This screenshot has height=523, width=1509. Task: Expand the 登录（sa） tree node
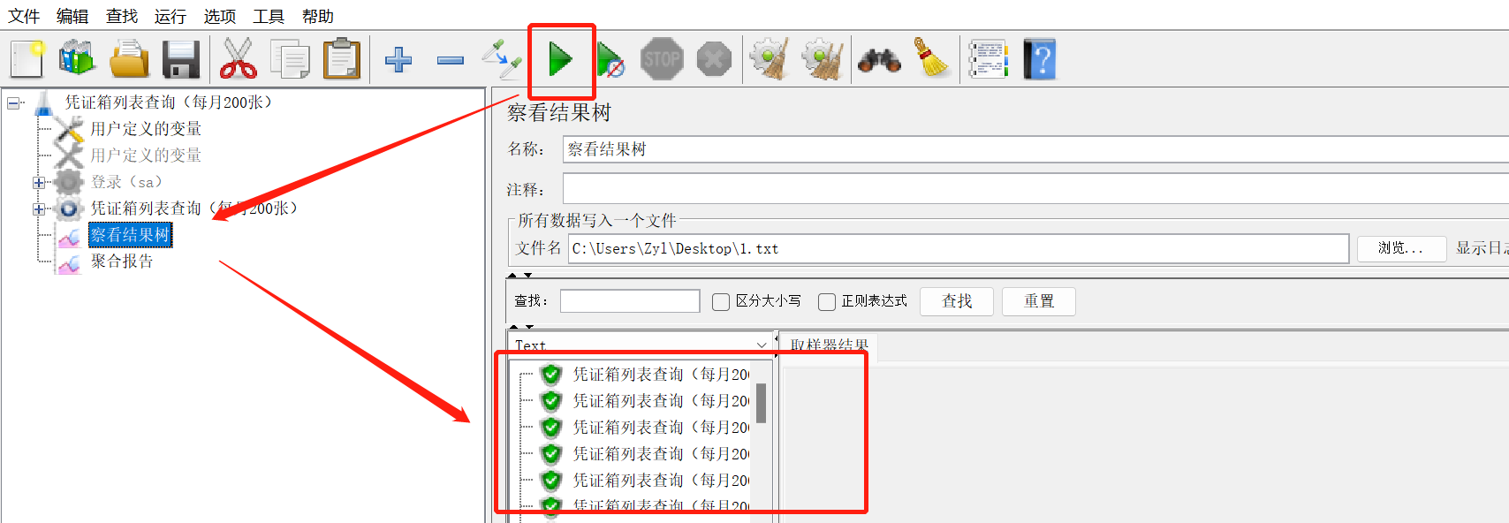click(x=39, y=183)
